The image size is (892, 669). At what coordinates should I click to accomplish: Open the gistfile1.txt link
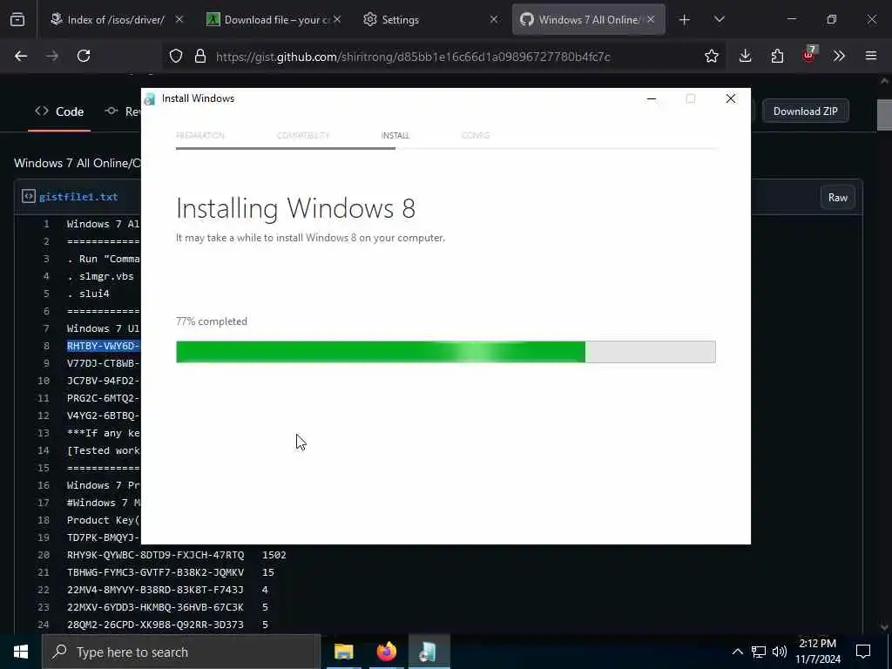coord(78,197)
